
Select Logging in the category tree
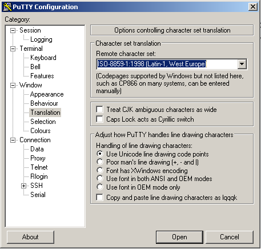pyautogui.click(x=41, y=39)
